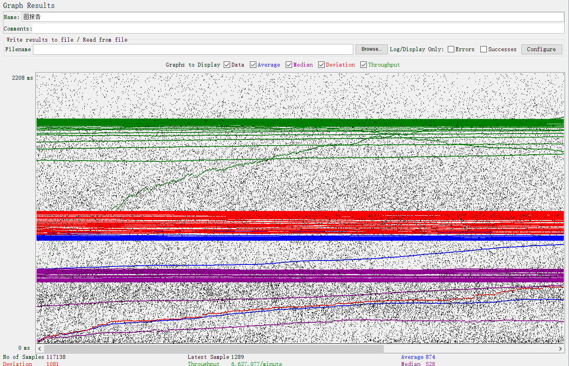569x366 pixels.
Task: Click the 'Deviation 1081' status text
Action: 31,363
